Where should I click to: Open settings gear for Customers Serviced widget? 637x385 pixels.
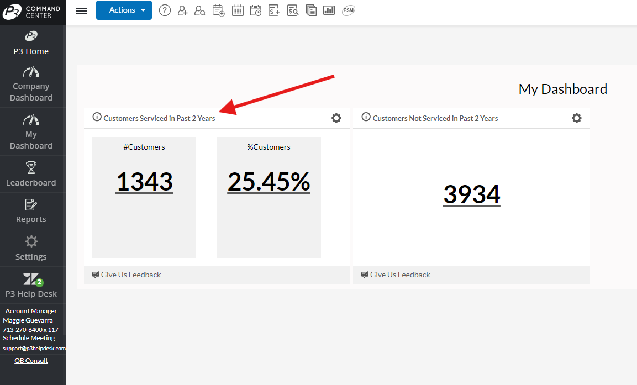[336, 118]
